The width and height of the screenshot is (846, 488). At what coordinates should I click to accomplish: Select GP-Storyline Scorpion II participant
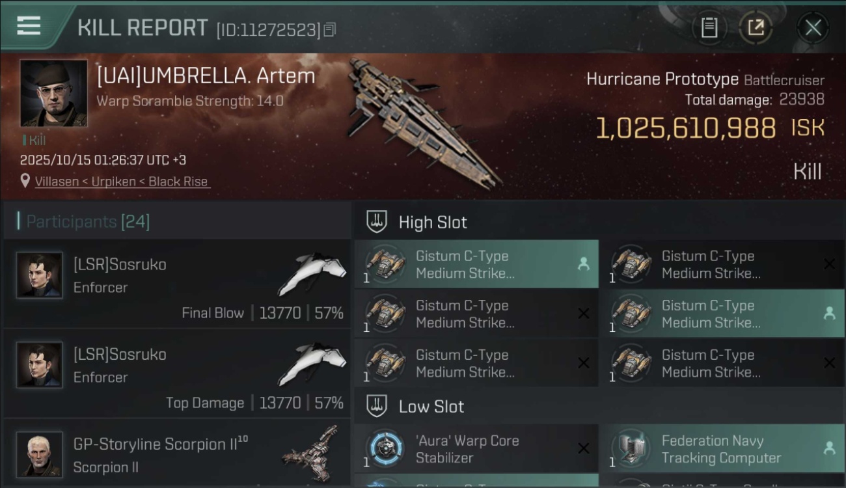click(x=177, y=454)
